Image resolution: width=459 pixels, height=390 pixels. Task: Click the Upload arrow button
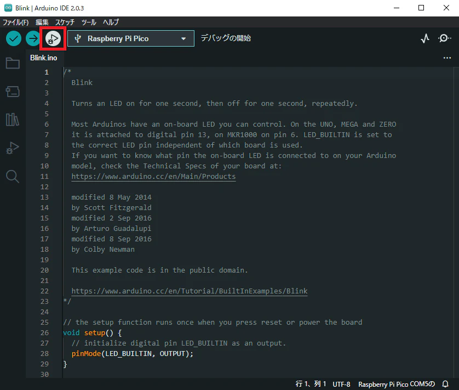(x=33, y=38)
